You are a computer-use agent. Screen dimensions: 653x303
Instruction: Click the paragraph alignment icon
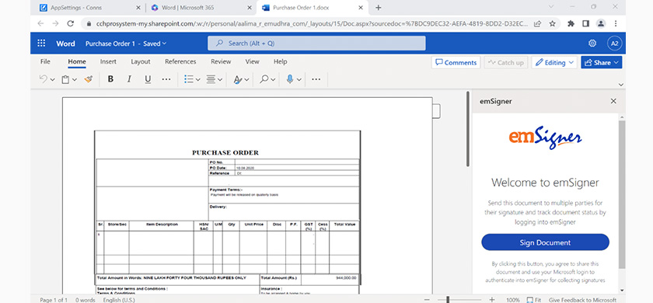(x=211, y=79)
